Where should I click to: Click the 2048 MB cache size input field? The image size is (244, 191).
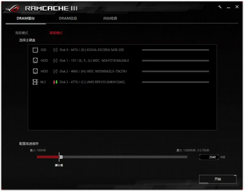(209, 157)
